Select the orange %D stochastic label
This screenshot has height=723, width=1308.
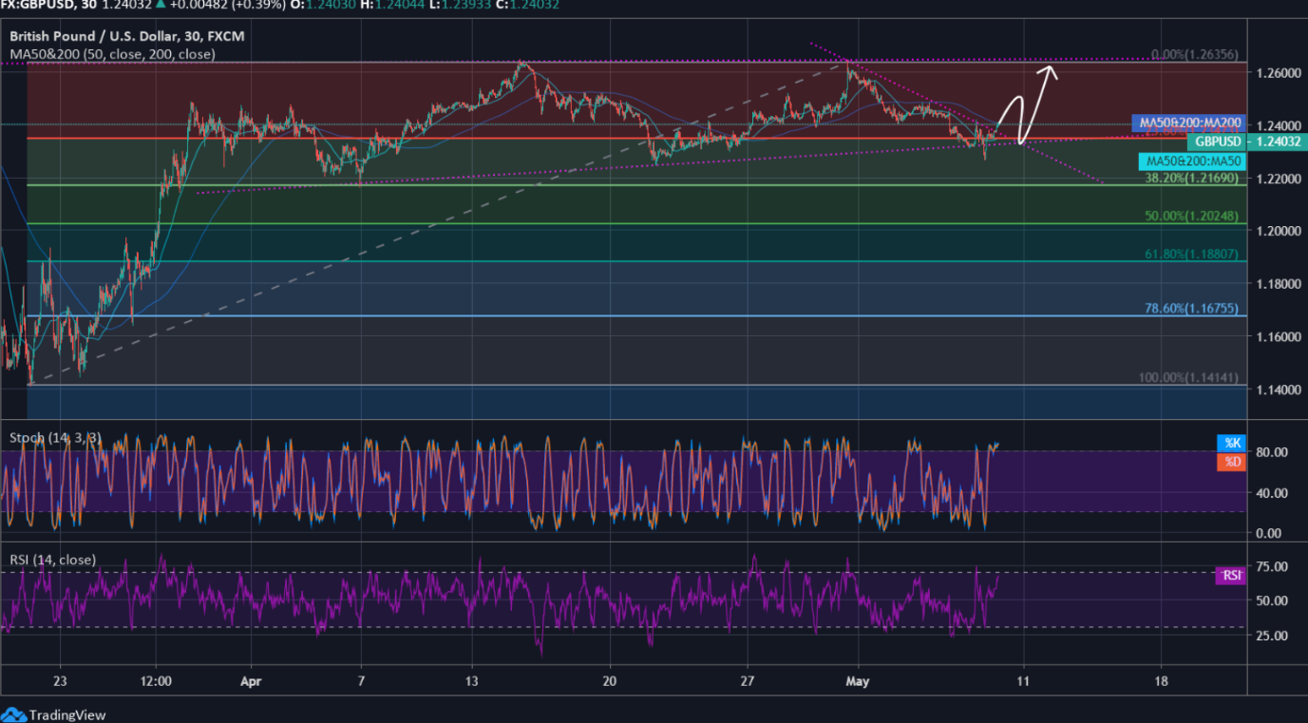(1232, 462)
